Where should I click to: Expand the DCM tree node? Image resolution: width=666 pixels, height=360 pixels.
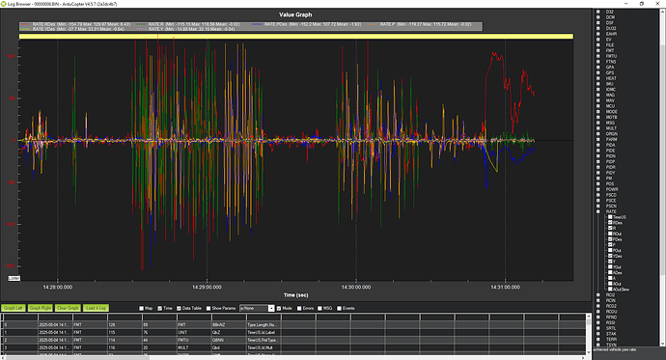[598, 17]
